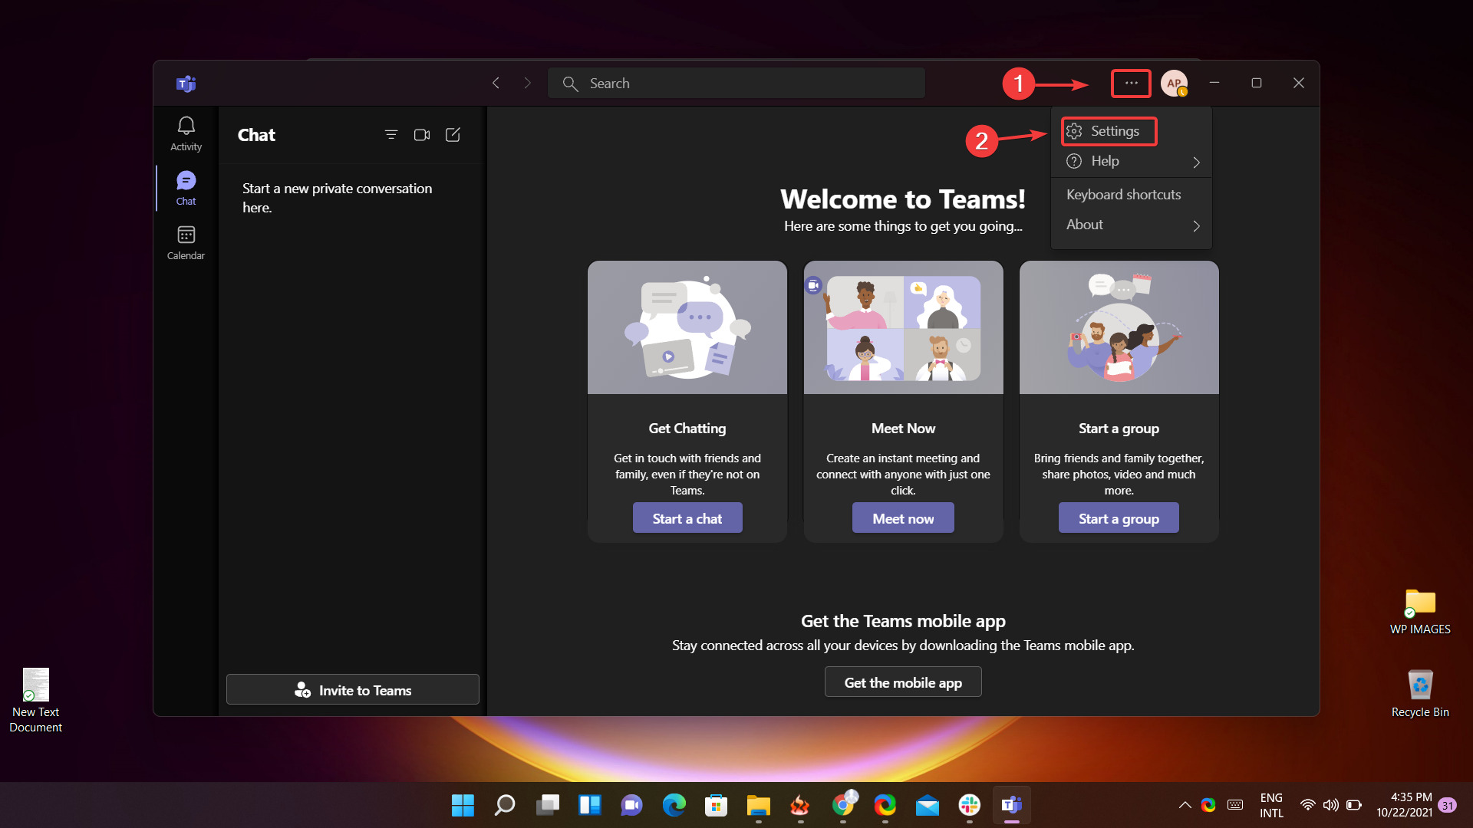Start a video meeting from chat header
This screenshot has width=1473, height=828.
tap(422, 135)
